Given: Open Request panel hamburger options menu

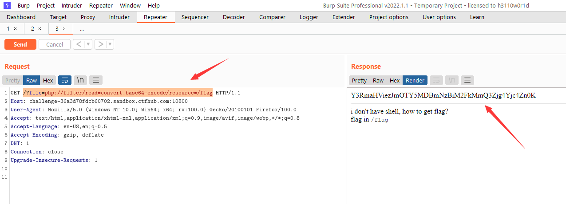Looking at the screenshot, I should coord(96,80).
